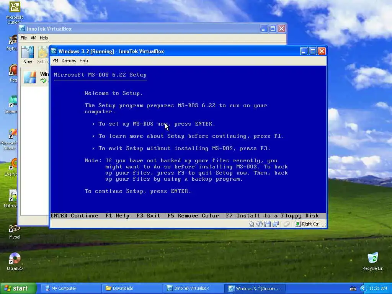Open the VM menu in Windows 3.2 window

[x=55, y=60]
